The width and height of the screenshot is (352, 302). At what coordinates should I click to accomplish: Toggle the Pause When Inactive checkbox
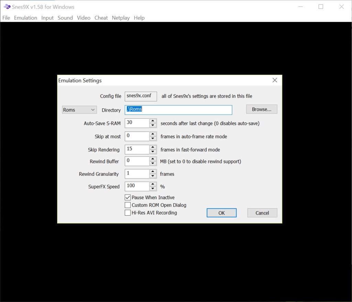click(128, 197)
